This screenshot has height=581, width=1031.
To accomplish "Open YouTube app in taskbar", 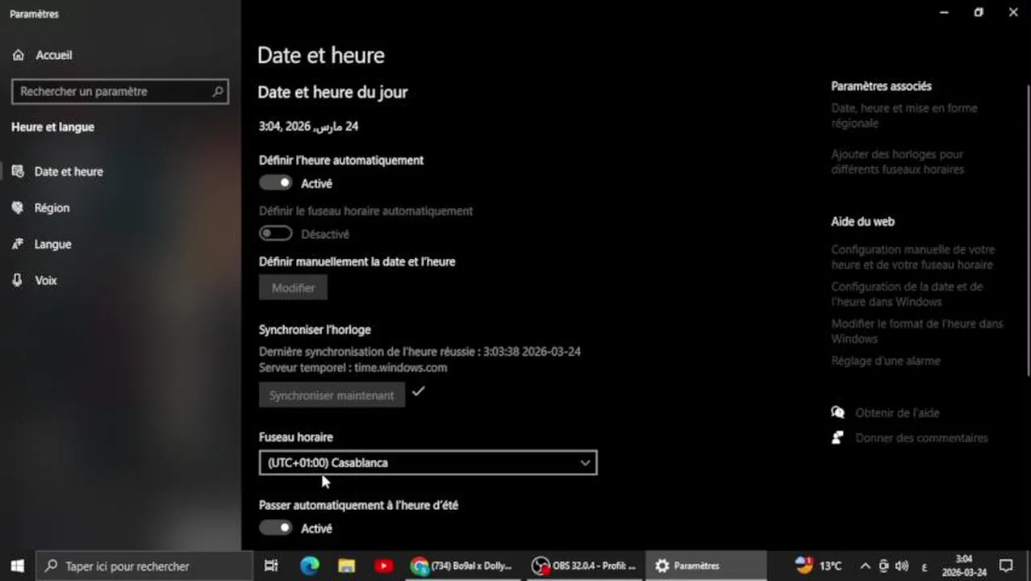I will coord(384,566).
